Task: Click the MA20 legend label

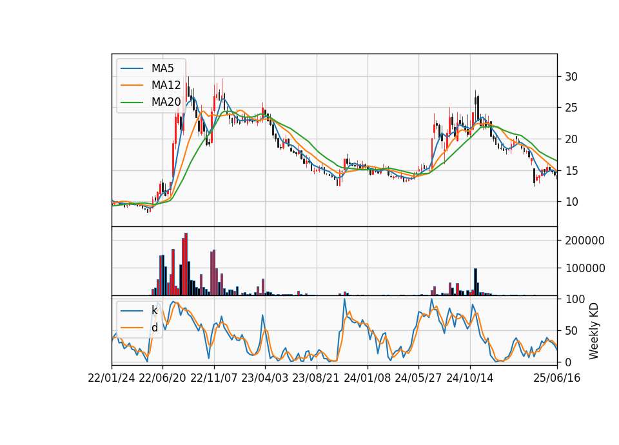Action: point(166,102)
